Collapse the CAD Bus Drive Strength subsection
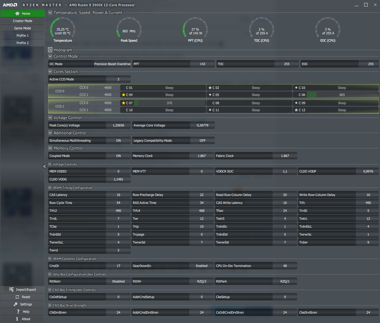This screenshot has height=323, width=380. point(50,305)
